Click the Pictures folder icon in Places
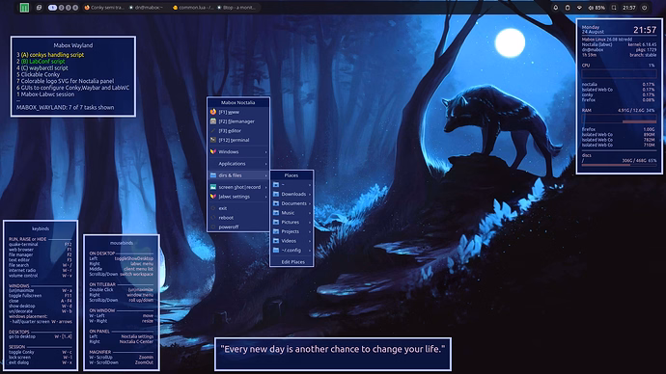 click(x=276, y=222)
